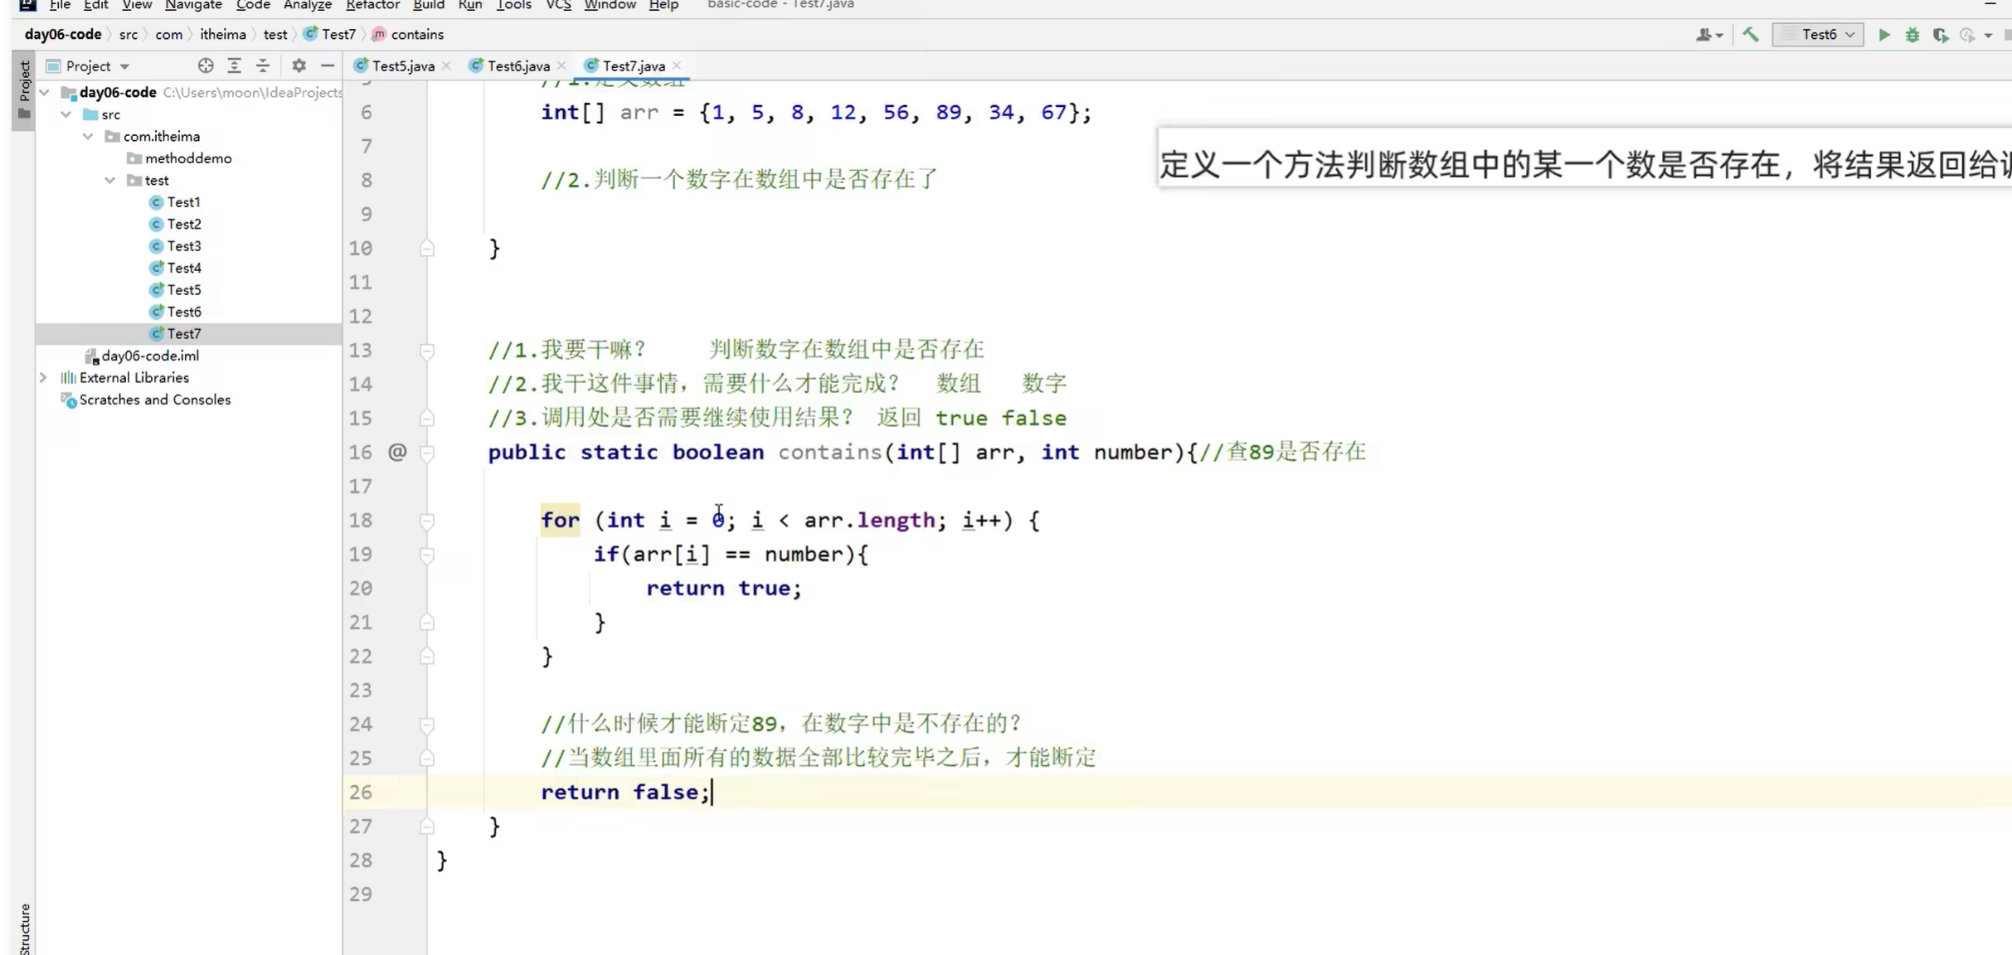This screenshot has height=955, width=2012.
Task: Close the Test6.java tab
Action: click(x=562, y=65)
